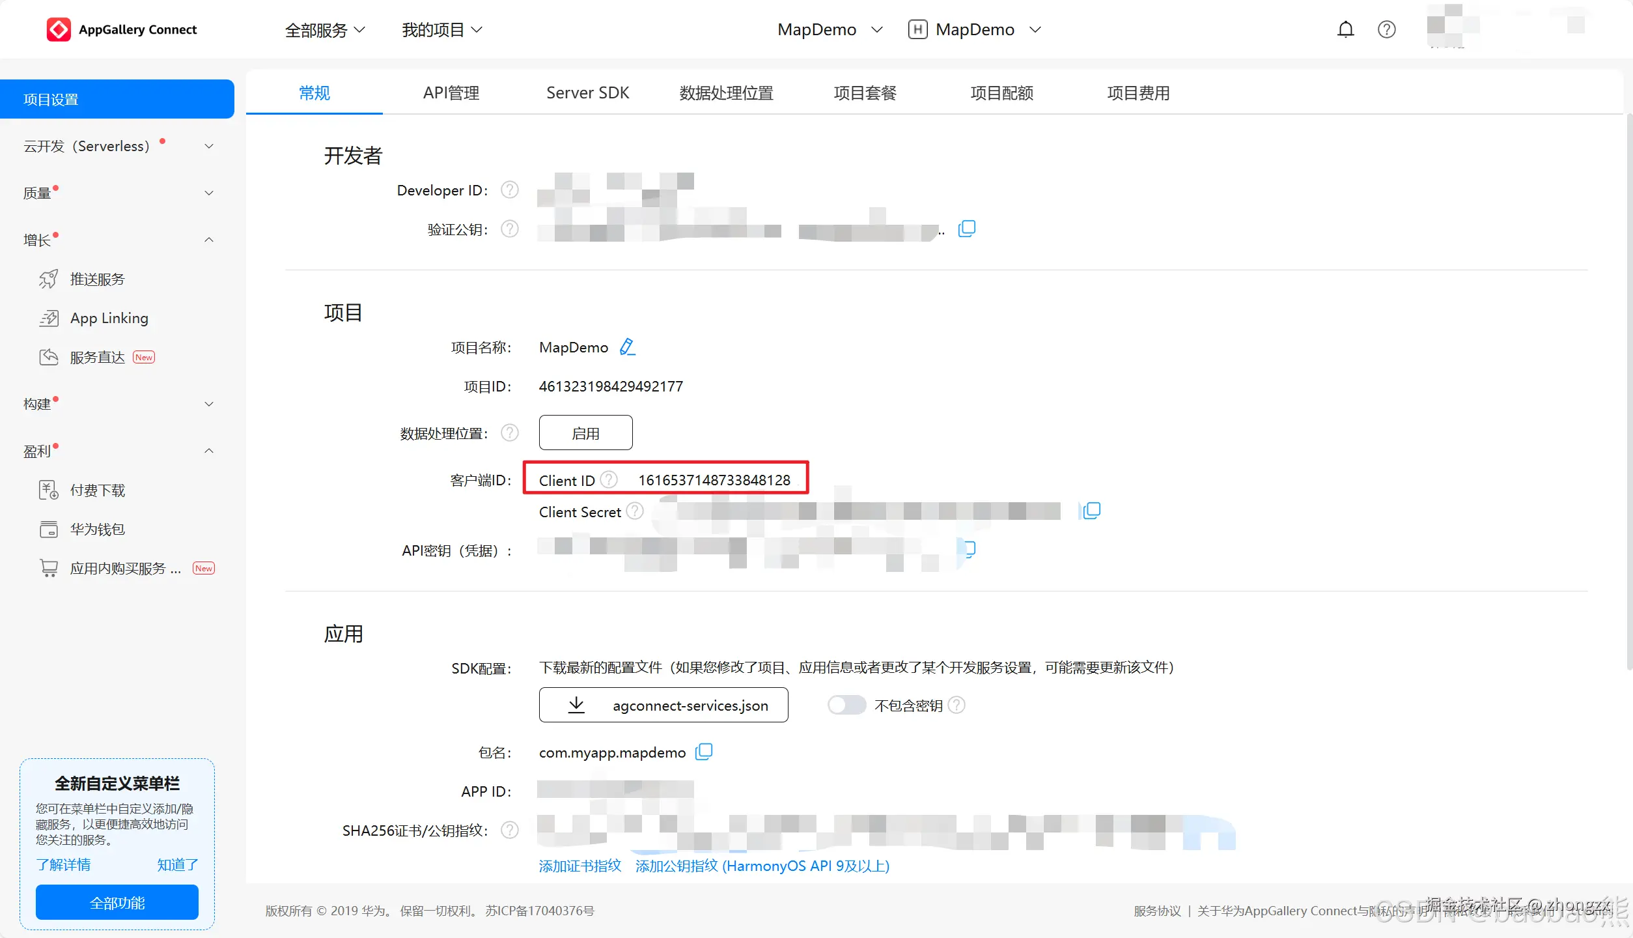Image resolution: width=1633 pixels, height=938 pixels.
Task: Switch to the API管理 tab
Action: [x=451, y=93]
